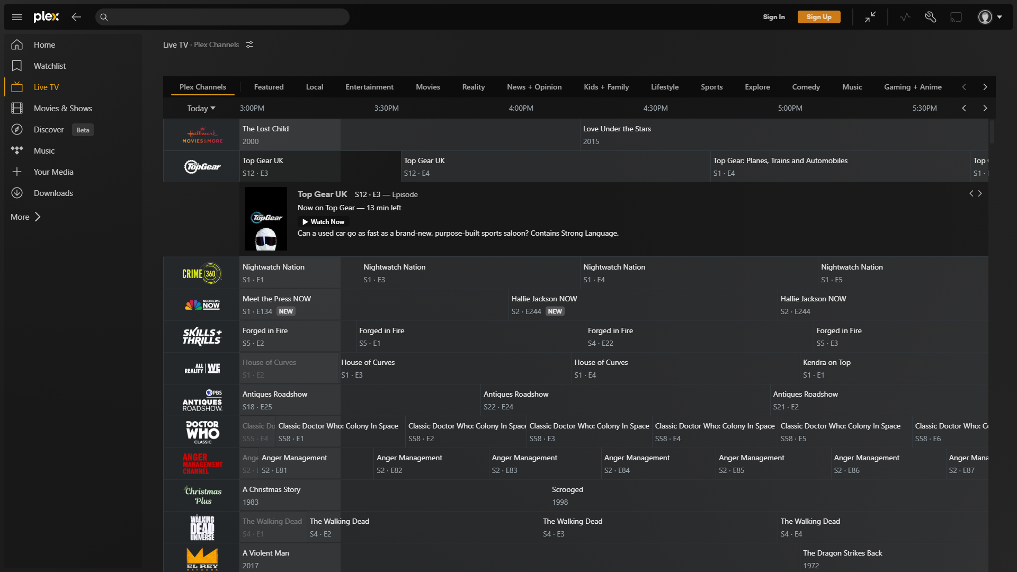Click the right chevron to scroll channel categories

[x=986, y=87]
